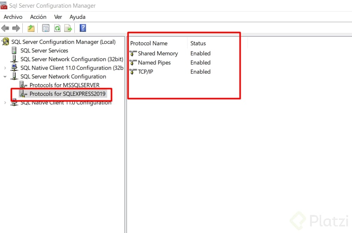Expand the bottom SQL Native Client 11.0 node
352x233 pixels.
5,103
